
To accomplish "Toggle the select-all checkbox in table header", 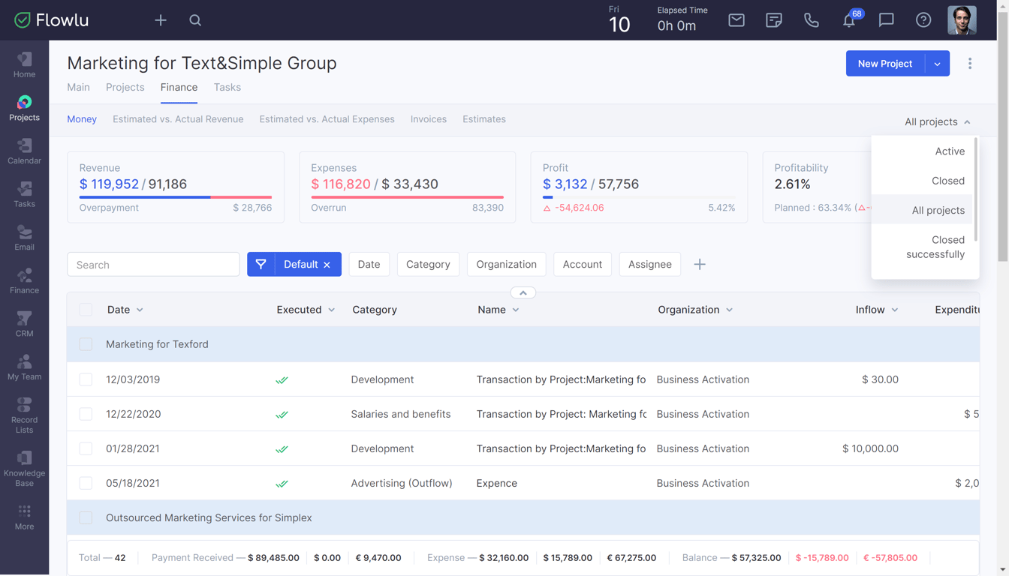I will coord(86,310).
